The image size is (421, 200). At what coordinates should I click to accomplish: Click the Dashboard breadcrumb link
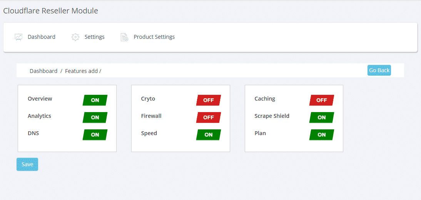[x=43, y=71]
